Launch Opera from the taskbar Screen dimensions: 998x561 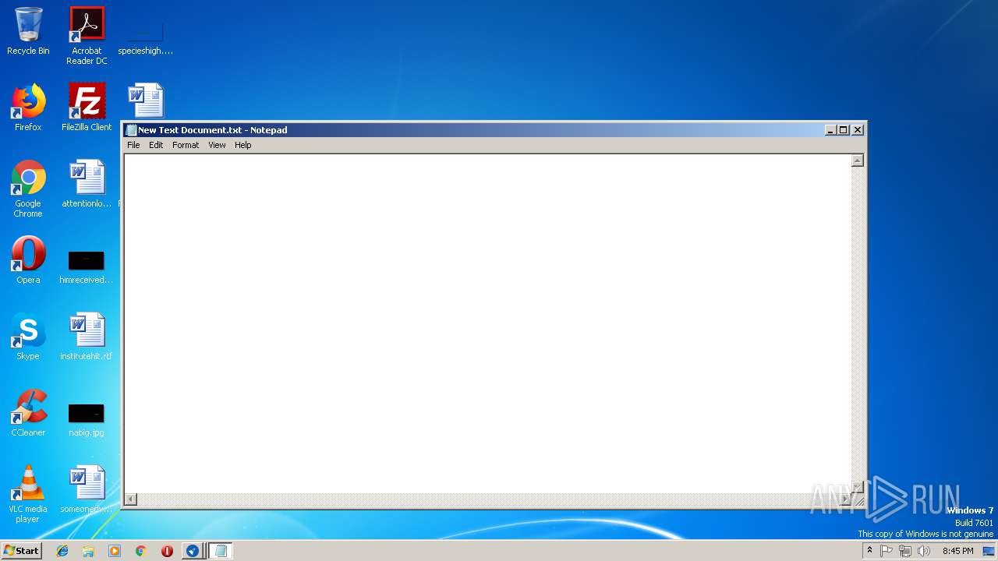tap(167, 551)
